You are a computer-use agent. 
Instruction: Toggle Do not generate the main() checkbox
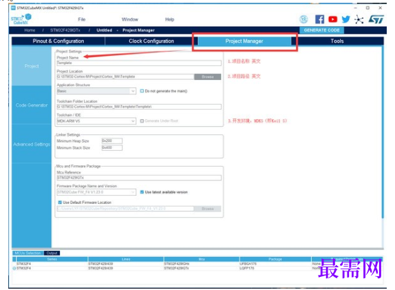click(x=142, y=91)
